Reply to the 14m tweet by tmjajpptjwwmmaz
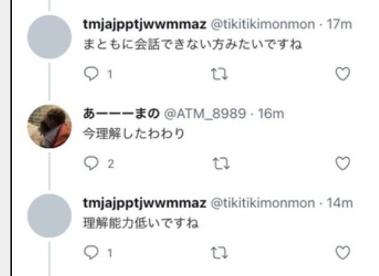This screenshot has width=379, height=276. pyautogui.click(x=91, y=252)
